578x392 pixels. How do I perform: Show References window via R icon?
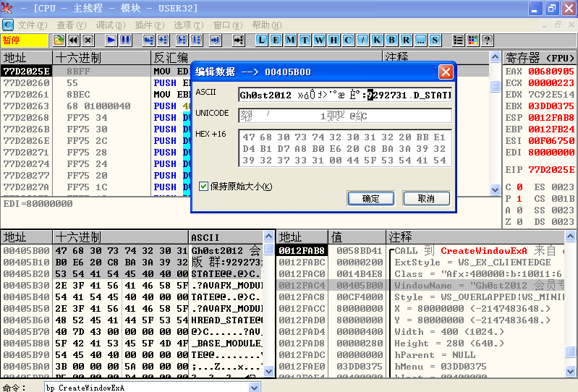(x=406, y=40)
